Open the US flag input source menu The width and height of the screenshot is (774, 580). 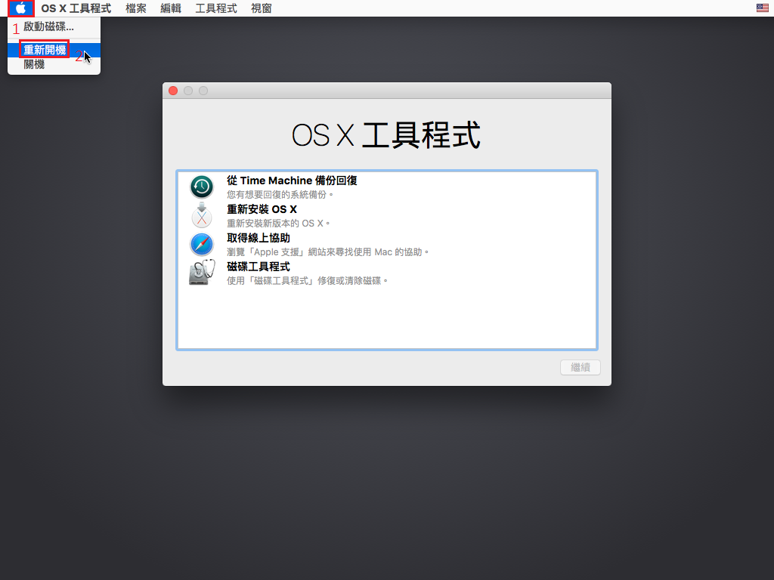point(762,8)
